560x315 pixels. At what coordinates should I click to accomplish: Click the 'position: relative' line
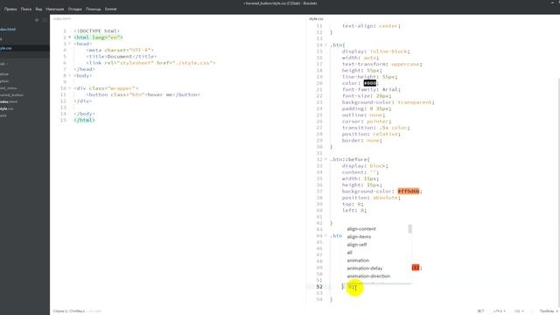click(x=371, y=134)
